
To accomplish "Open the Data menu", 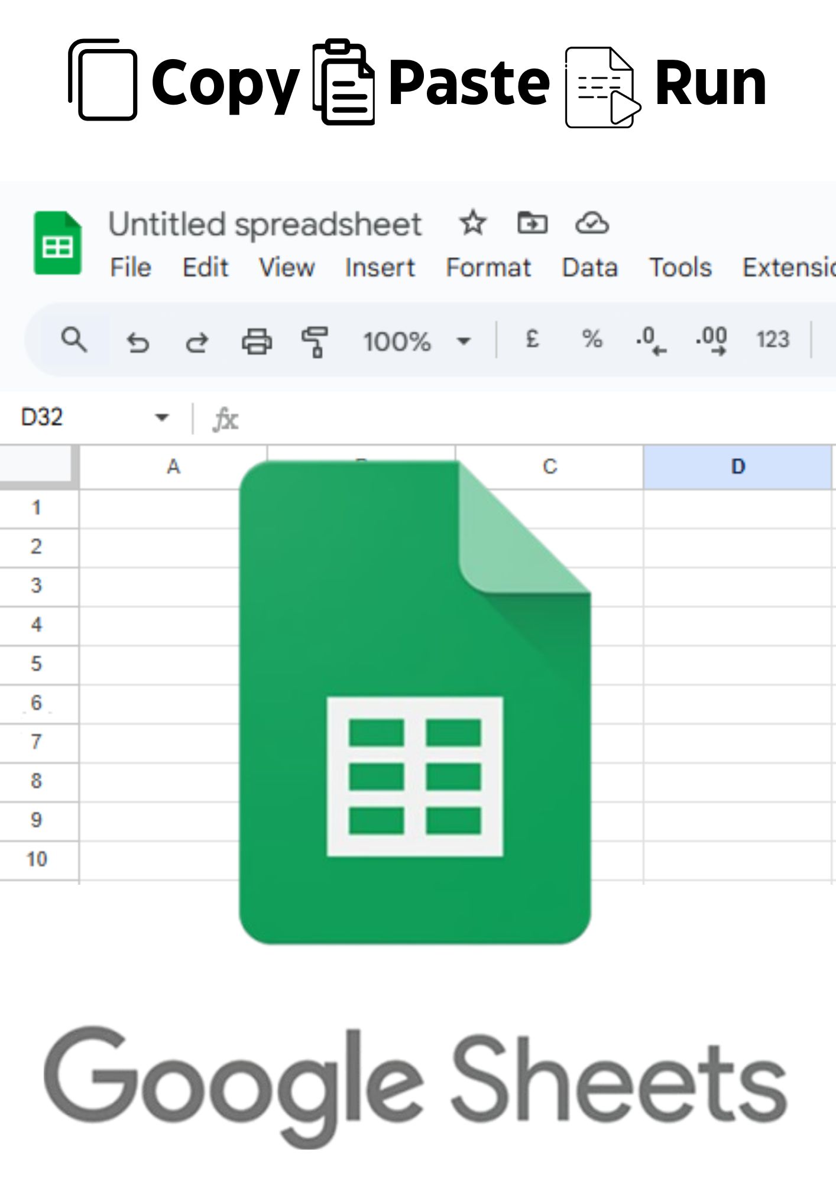I will 590,268.
